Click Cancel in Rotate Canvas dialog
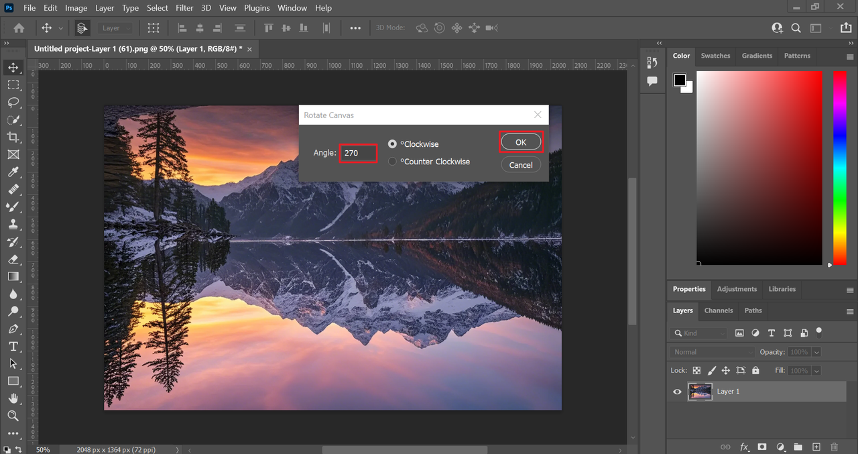Screen dimensions: 858x454 point(521,165)
